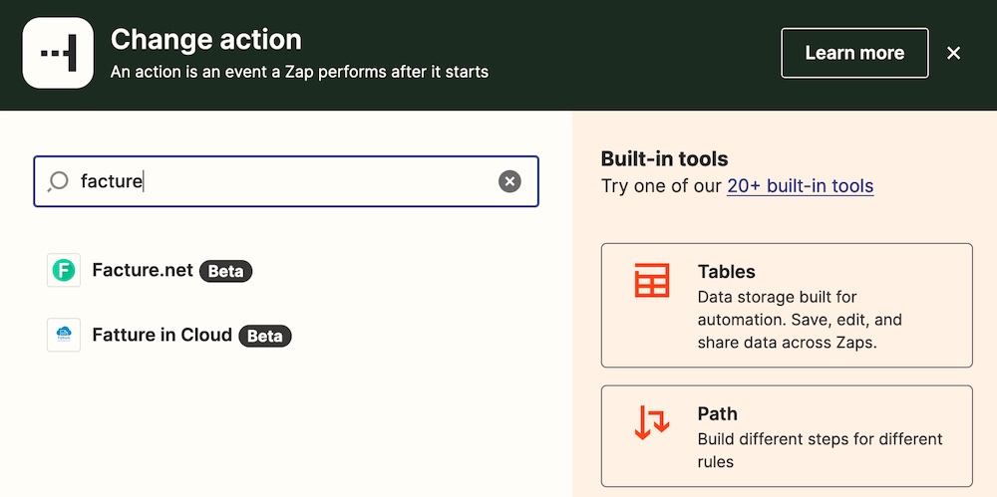Clear the search field with the X icon
Screen dimensions: 997x497
509,181
